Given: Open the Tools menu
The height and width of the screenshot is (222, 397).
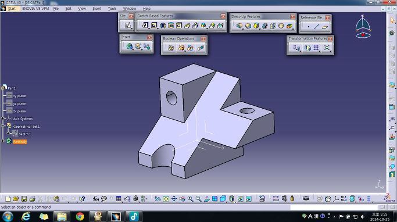Looking at the screenshot, I should click(112, 8).
